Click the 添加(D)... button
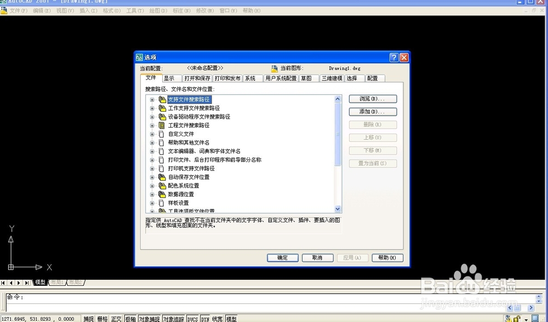The width and height of the screenshot is (548, 322). [x=373, y=112]
